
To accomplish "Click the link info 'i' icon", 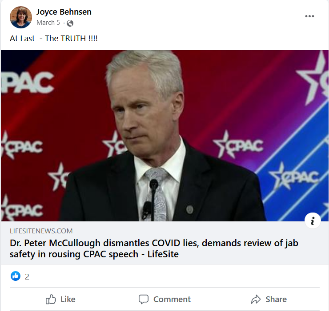I will [313, 221].
